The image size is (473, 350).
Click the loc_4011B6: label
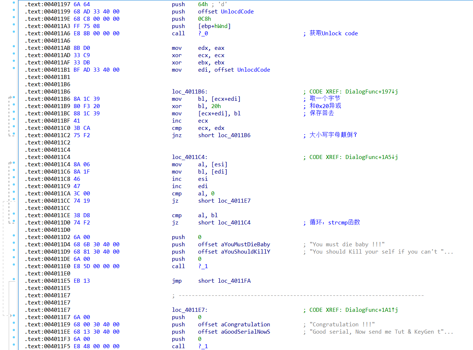pyautogui.click(x=190, y=92)
